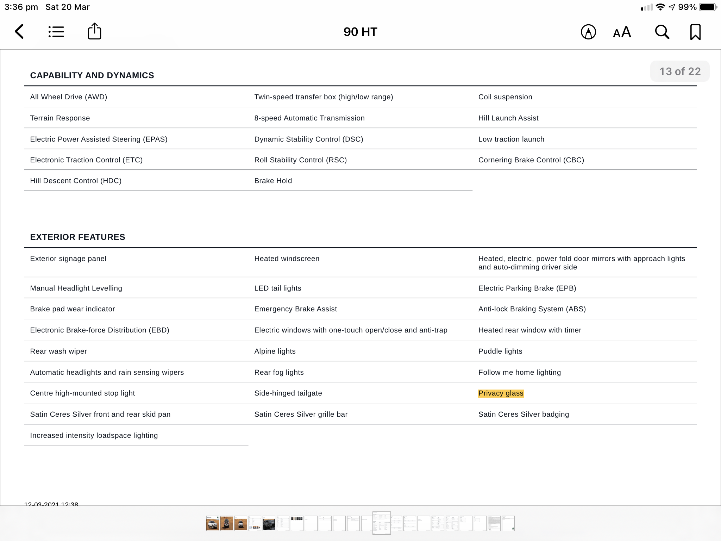Select 'Automatic headlights and rain sensing wipers'
Image resolution: width=721 pixels, height=541 pixels.
click(107, 372)
